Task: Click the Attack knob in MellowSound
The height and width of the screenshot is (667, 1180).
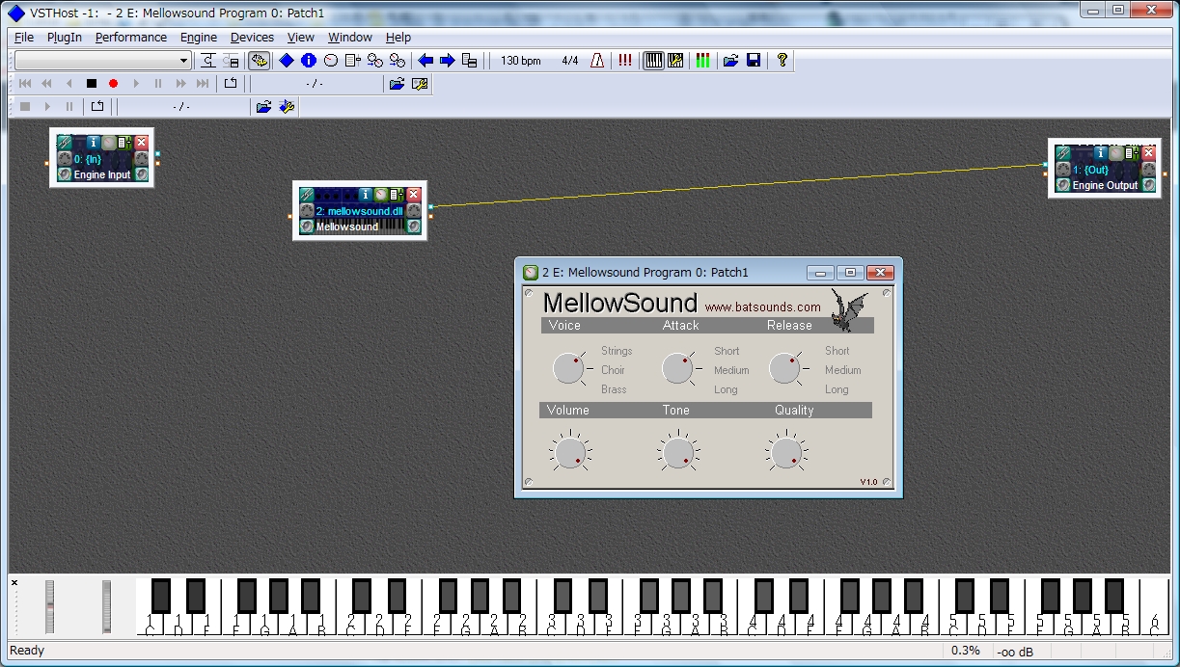Action: [677, 368]
